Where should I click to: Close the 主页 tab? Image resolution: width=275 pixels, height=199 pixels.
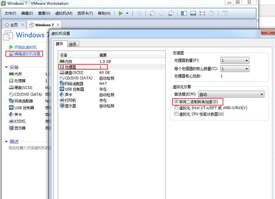pos(23,25)
